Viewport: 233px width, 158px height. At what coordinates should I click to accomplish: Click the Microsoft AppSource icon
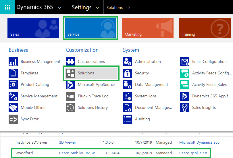70,85
